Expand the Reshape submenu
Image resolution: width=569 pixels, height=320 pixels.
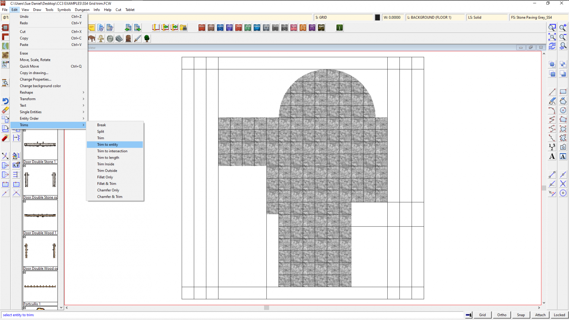coord(49,92)
